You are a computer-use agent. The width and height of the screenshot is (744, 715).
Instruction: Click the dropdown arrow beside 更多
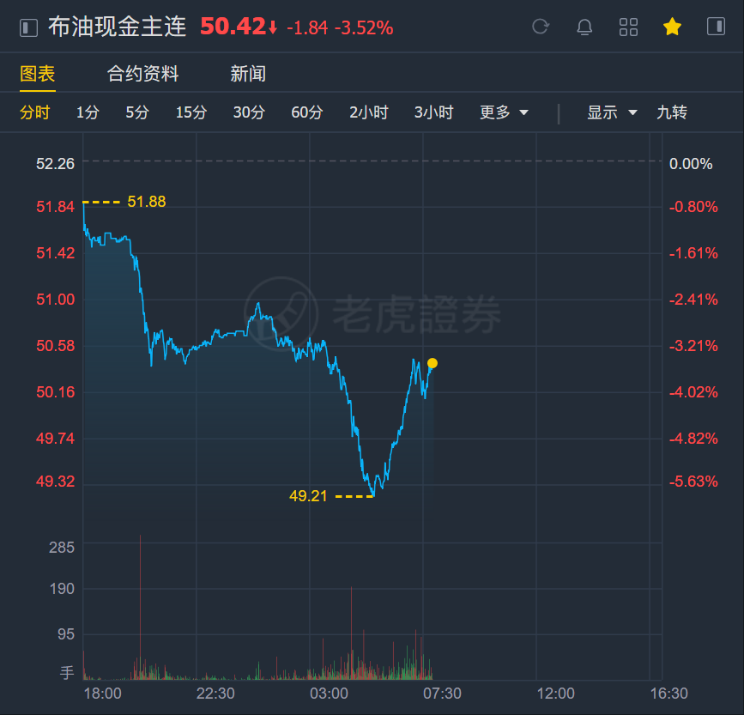click(x=523, y=113)
